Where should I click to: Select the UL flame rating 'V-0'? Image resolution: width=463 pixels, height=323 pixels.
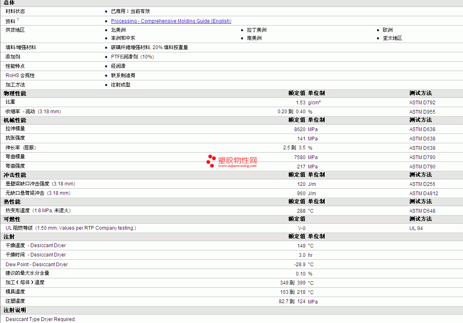[302, 228]
